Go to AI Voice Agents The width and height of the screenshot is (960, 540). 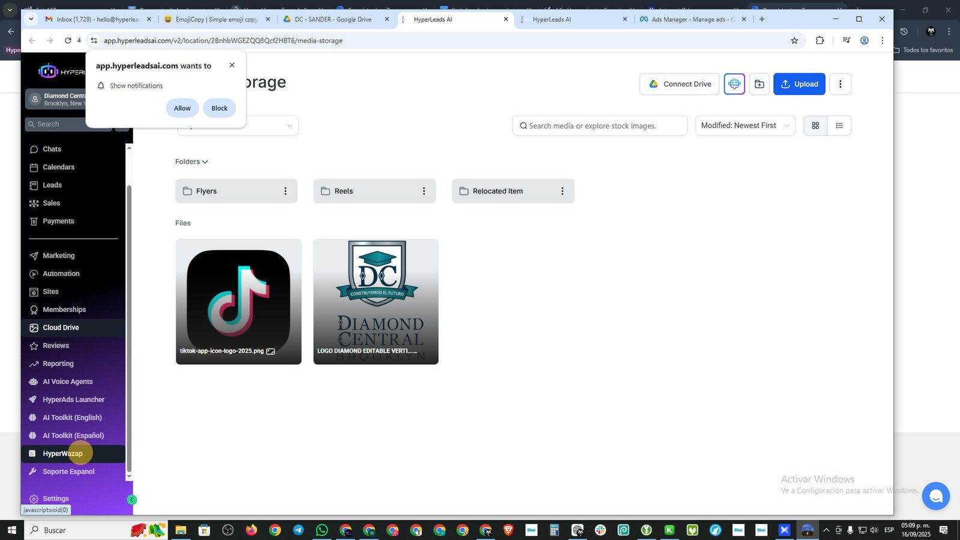[x=67, y=382]
